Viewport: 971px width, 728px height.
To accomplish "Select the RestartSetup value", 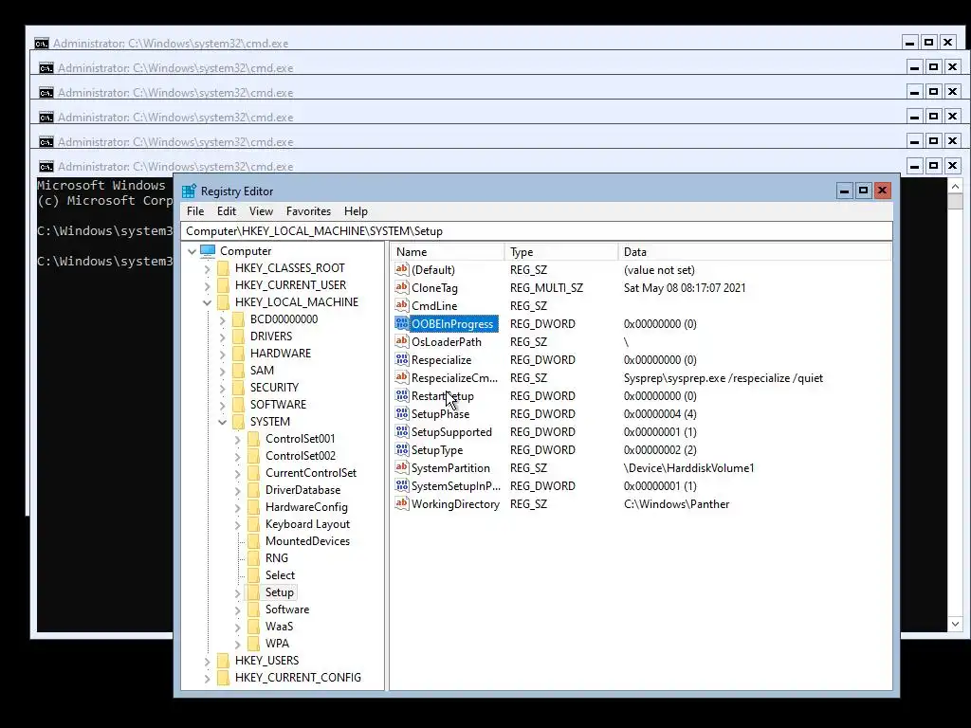I will point(442,395).
